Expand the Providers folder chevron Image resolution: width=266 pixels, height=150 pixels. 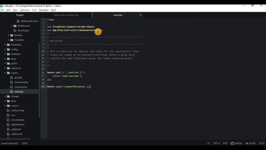point(8,40)
